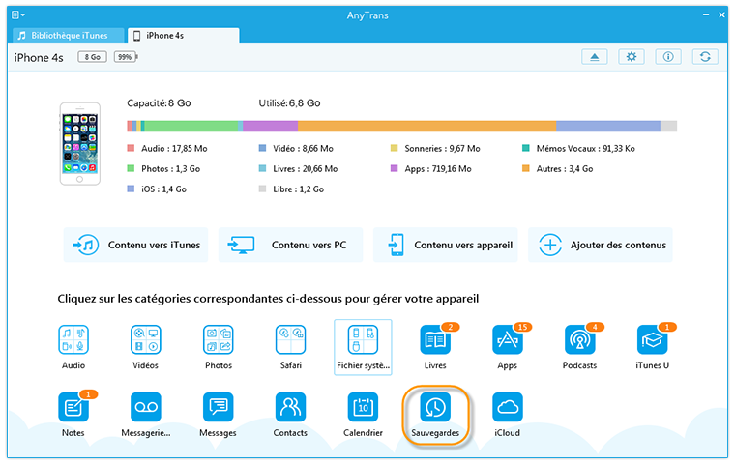
Task: Switch to the Bibliothèque iTunes tab
Action: tap(69, 35)
